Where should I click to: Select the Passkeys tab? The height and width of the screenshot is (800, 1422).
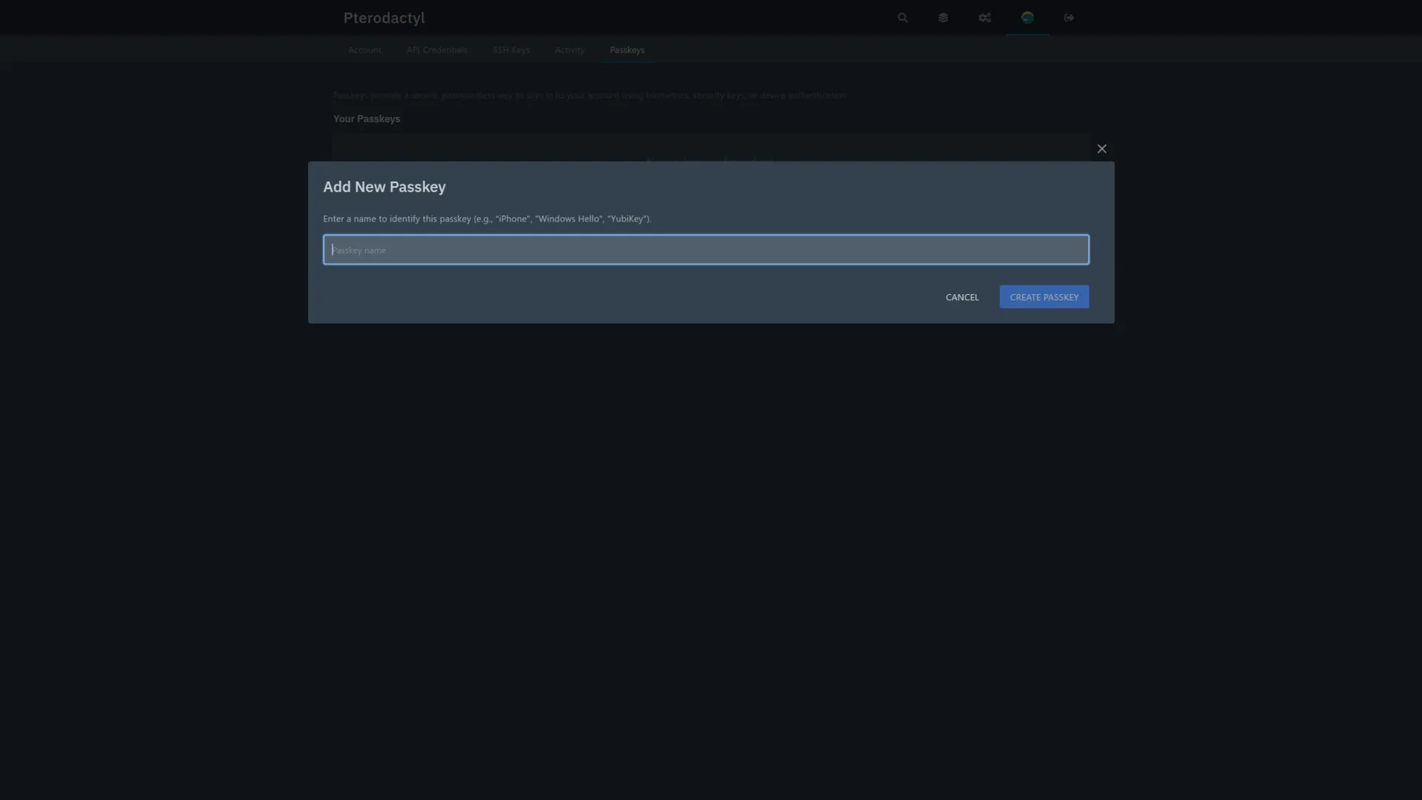[627, 50]
